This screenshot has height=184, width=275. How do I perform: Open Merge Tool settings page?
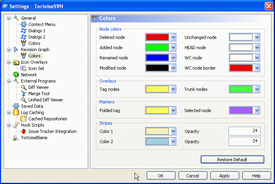39,94
